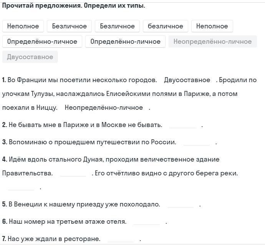The image size is (265, 246).
Task: Pick the "Неполное" chip after lowercase "безличное"
Action: pos(212,26)
